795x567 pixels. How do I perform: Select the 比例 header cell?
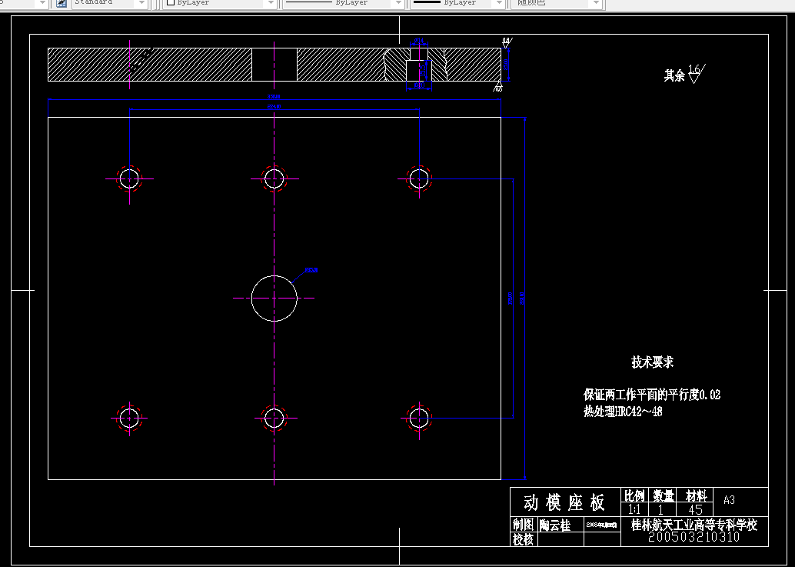[634, 495]
